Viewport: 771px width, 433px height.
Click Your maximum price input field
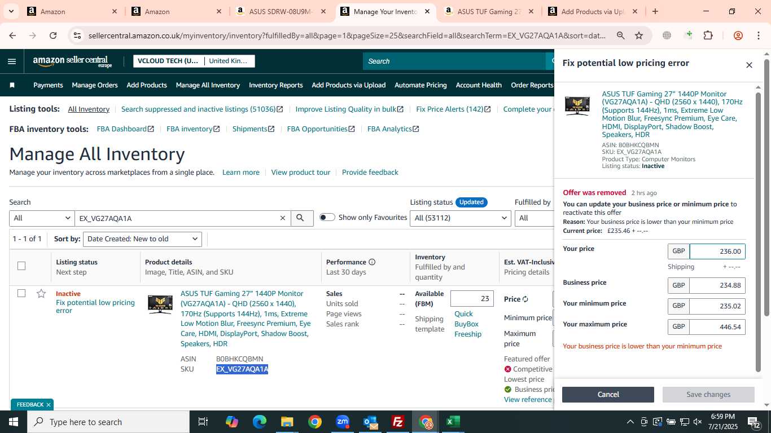point(717,327)
